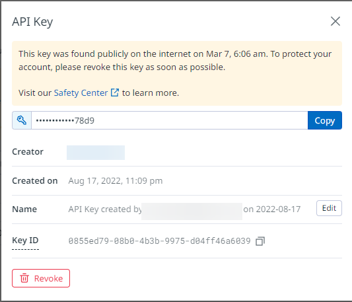Click the key icon beside masked key
Screen dimensions: 352x302
coord(22,120)
